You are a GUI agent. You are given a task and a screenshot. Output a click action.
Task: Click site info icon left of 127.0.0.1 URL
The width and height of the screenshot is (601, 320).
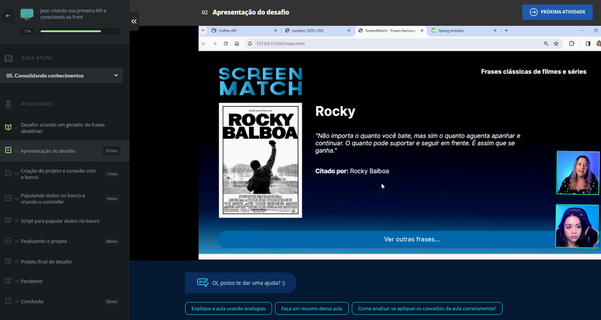[x=250, y=44]
